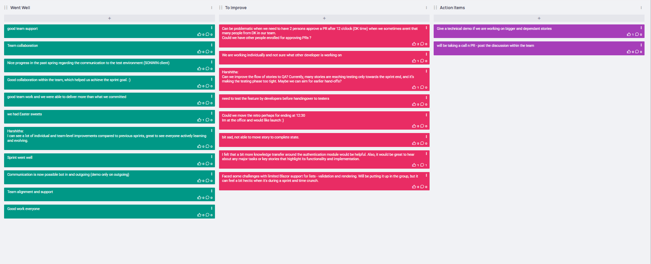Open comment on authentication module knowledge card
Image resolution: width=651 pixels, height=264 pixels.
pos(422,165)
